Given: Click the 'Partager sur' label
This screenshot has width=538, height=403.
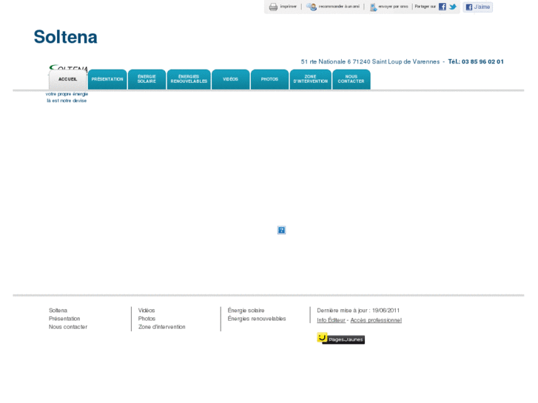Looking at the screenshot, I should coord(425,7).
